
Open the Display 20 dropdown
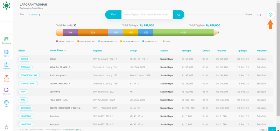259,15
